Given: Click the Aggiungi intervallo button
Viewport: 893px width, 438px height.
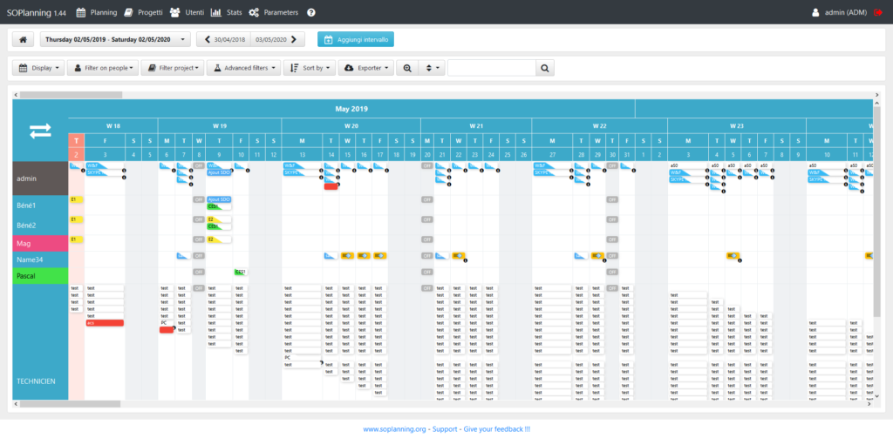Looking at the screenshot, I should point(356,39).
